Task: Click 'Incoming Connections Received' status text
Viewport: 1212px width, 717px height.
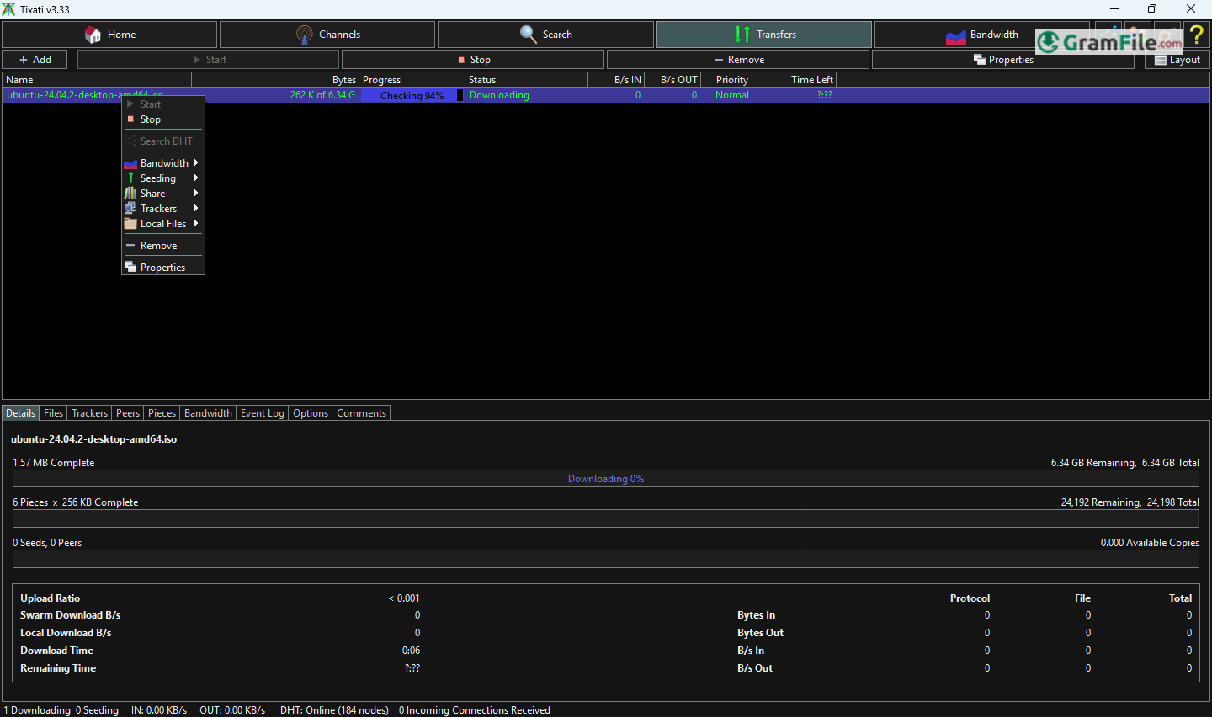Action: click(475, 710)
